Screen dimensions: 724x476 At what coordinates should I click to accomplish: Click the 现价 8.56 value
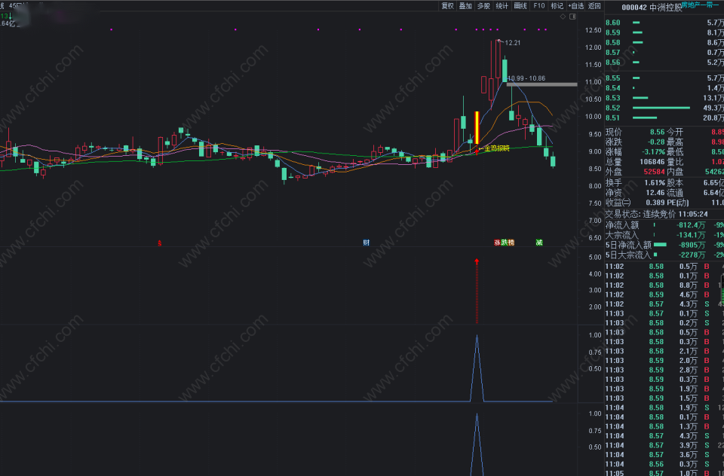point(656,133)
